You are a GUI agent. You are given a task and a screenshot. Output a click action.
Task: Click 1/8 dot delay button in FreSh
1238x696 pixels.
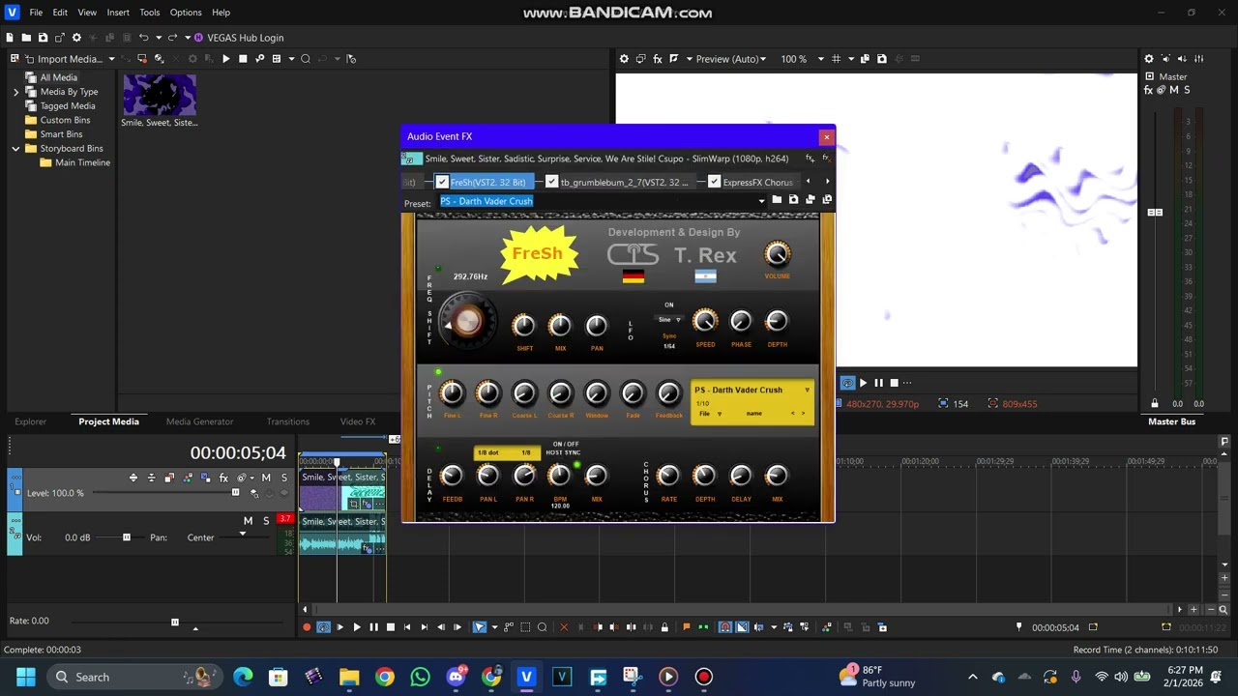pyautogui.click(x=489, y=452)
